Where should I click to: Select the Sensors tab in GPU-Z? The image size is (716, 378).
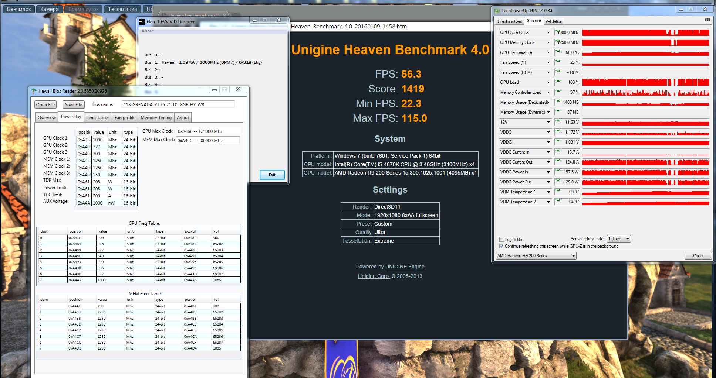tap(534, 21)
